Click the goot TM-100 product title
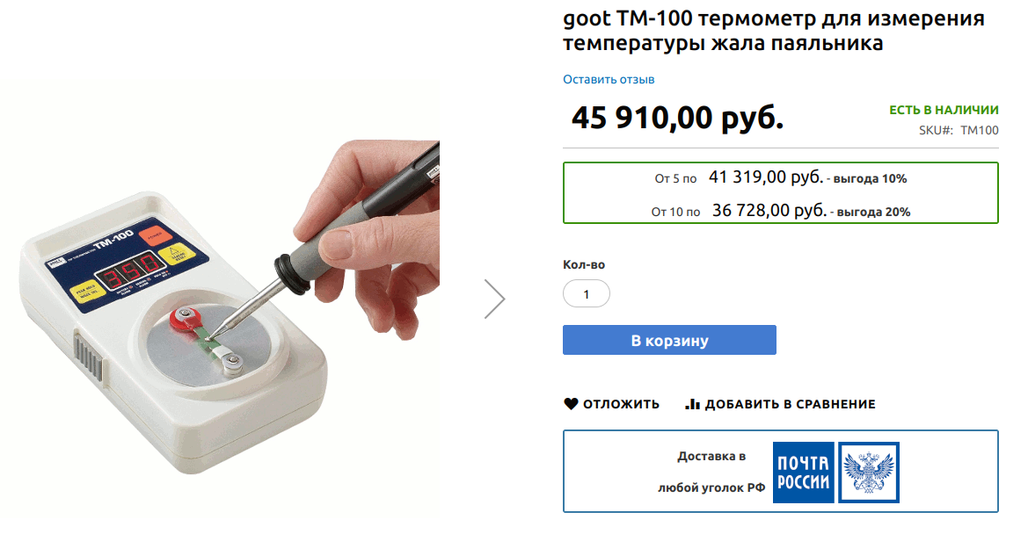 774,32
